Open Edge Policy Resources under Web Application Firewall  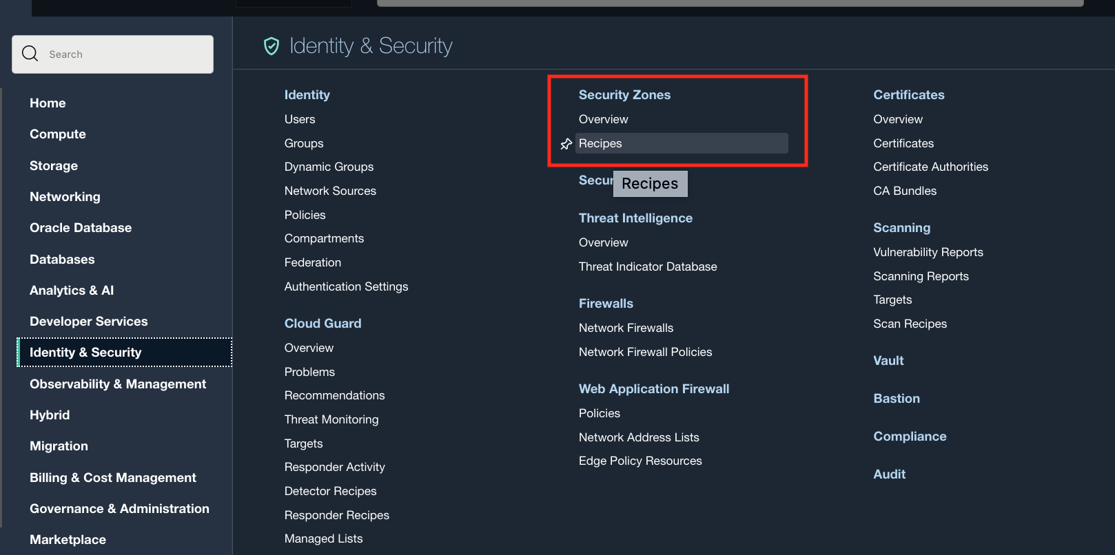(640, 460)
